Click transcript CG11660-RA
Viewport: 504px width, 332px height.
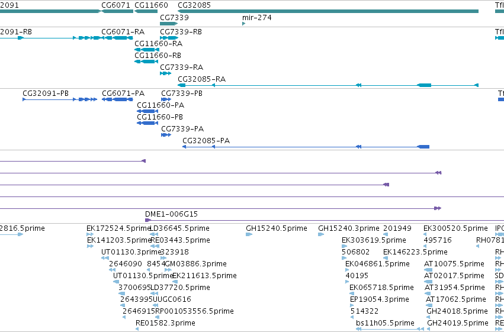tap(159, 44)
